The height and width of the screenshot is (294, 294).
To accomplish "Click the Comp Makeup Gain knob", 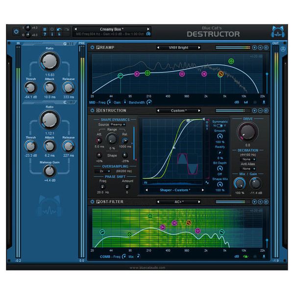I will (49, 171).
